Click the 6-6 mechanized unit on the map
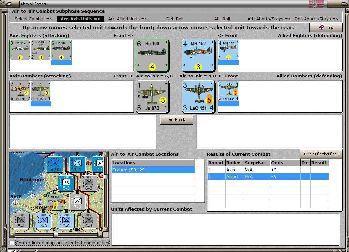Screen dimensions: 349x252 [x=66, y=221]
